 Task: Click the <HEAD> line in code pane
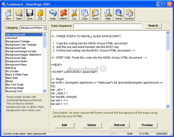[57, 65]
